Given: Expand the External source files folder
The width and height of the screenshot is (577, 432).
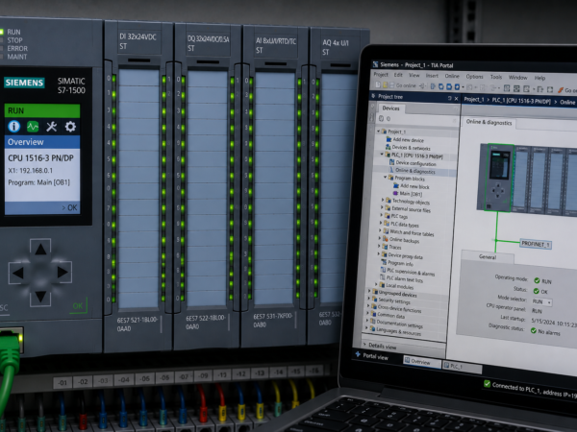Looking at the screenshot, I should 382,207.
